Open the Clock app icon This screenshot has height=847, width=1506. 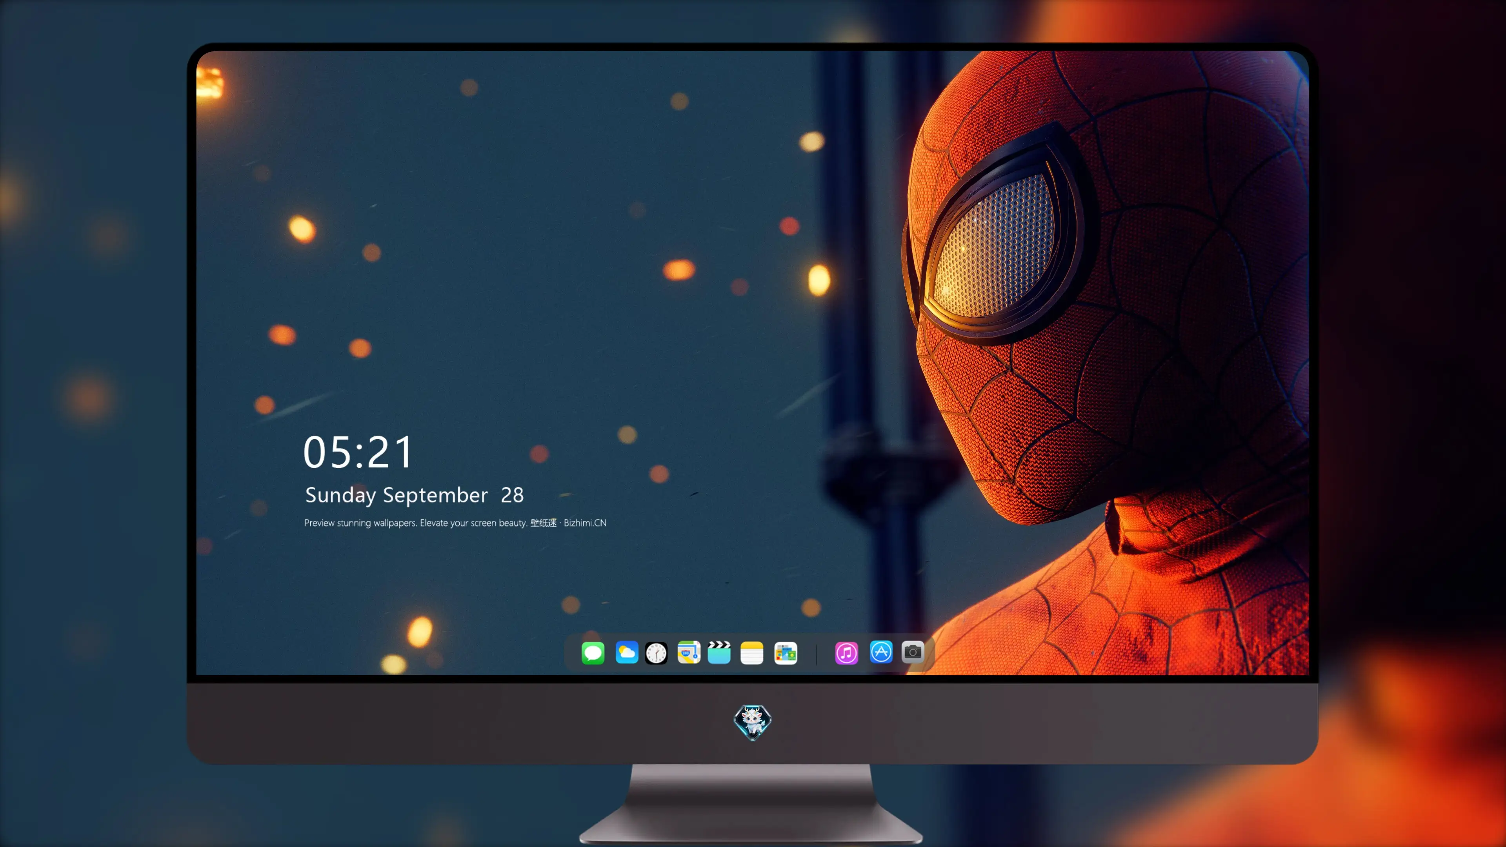(656, 653)
